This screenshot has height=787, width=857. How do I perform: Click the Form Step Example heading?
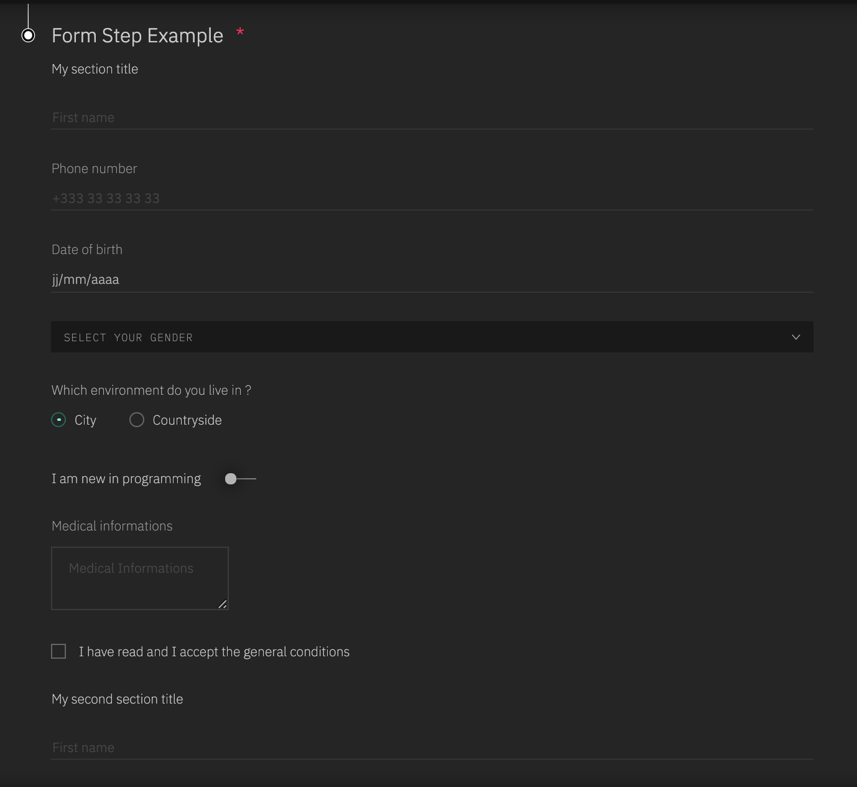coord(137,35)
